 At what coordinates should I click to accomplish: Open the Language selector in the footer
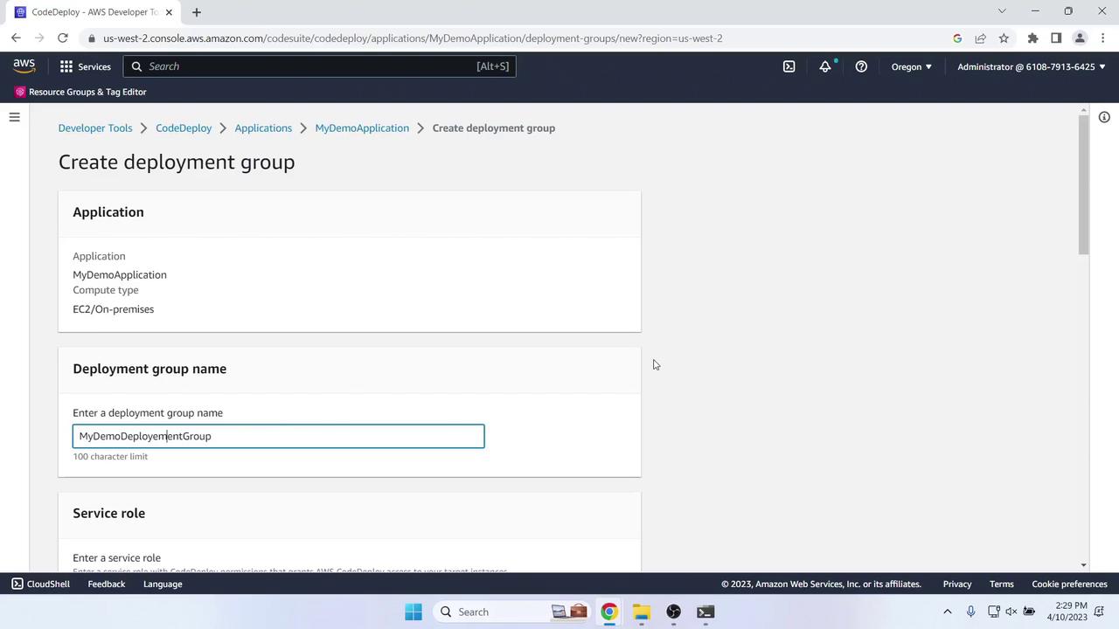[163, 584]
